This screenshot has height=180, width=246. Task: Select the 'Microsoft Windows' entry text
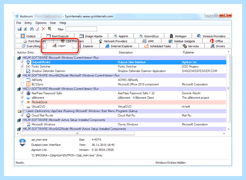point(43,124)
